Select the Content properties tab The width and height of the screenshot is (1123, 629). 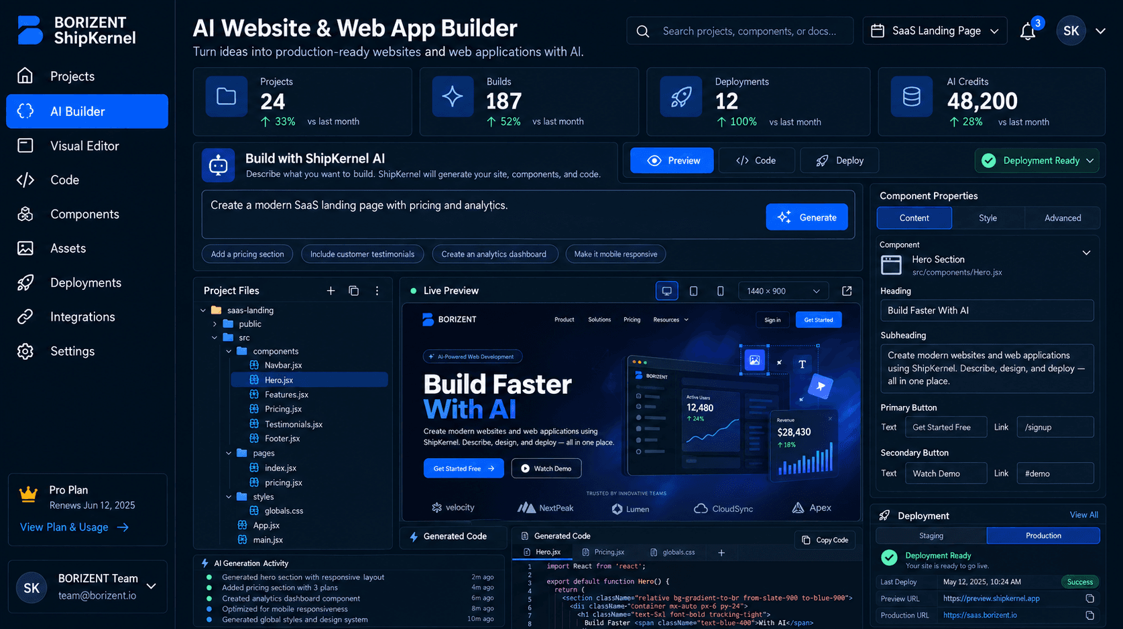click(x=914, y=218)
